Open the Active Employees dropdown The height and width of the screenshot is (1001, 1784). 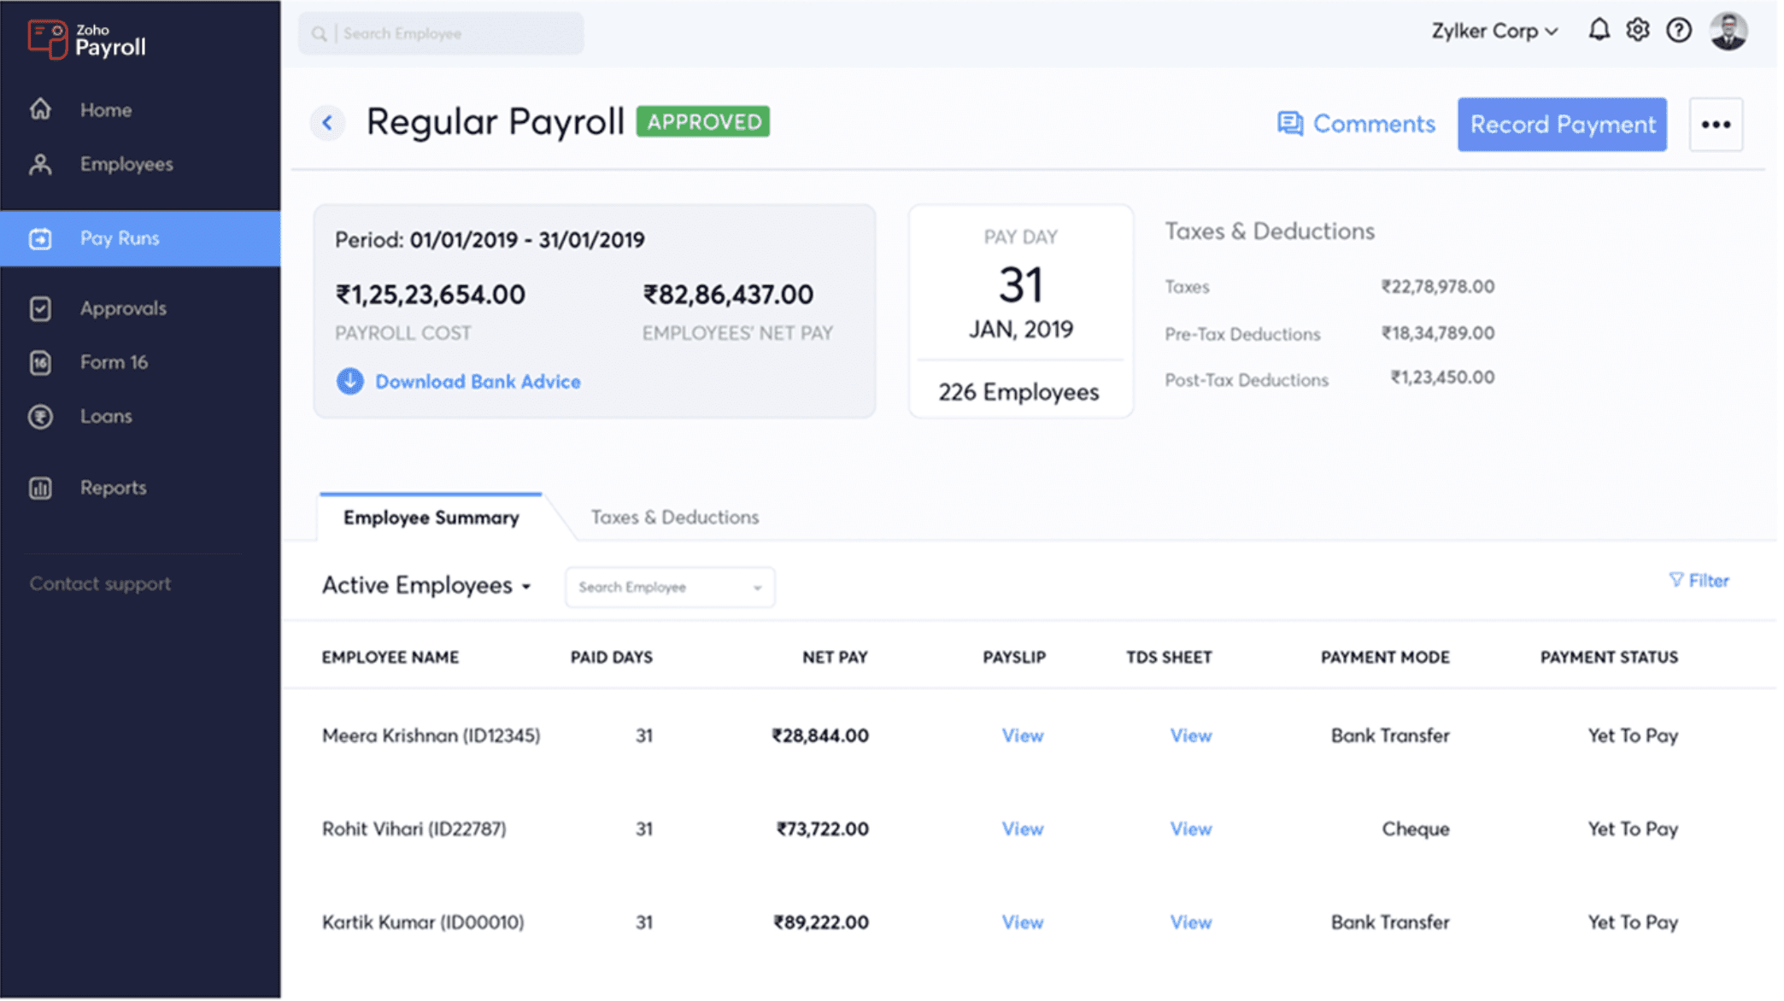pyautogui.click(x=426, y=586)
